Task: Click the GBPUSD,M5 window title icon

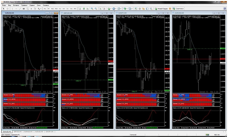Action: pyautogui.click(x=62, y=13)
